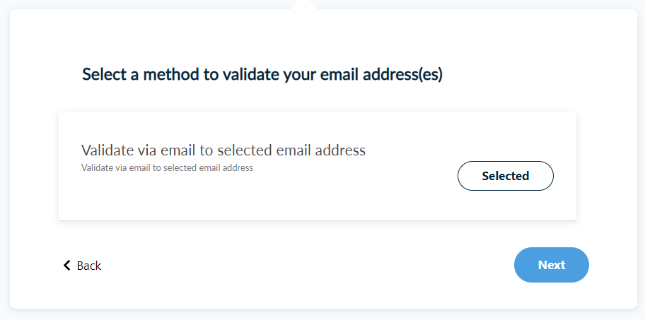Image resolution: width=645 pixels, height=320 pixels.
Task: Click the panel's top pointer notch
Action: coord(303,5)
